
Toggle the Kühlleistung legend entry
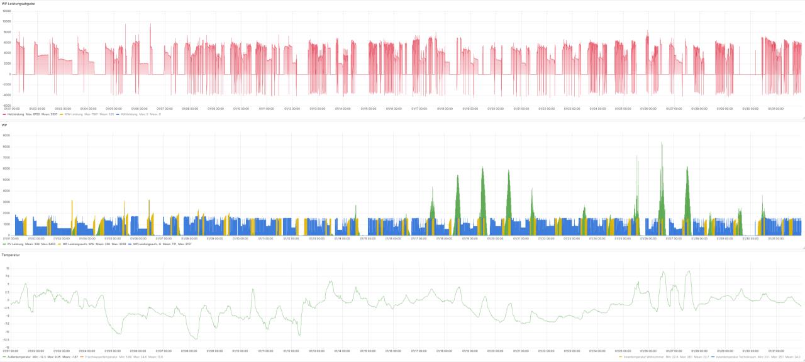(128, 114)
